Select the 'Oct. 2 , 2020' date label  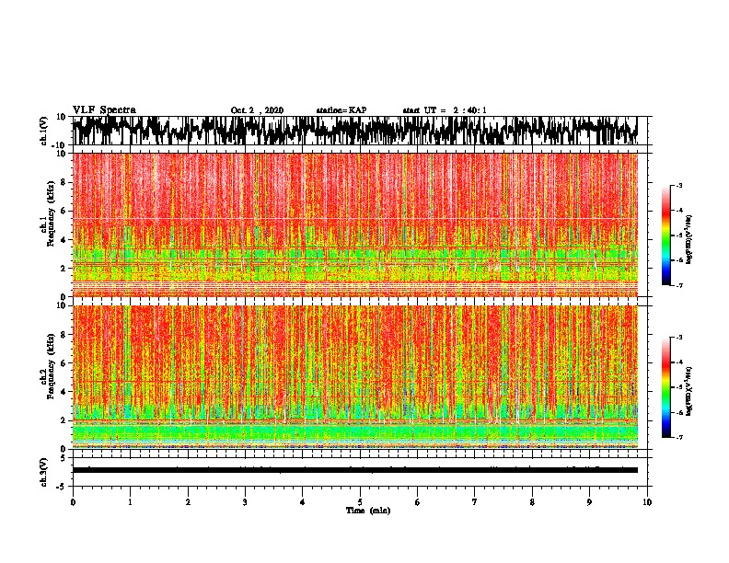pyautogui.click(x=257, y=110)
